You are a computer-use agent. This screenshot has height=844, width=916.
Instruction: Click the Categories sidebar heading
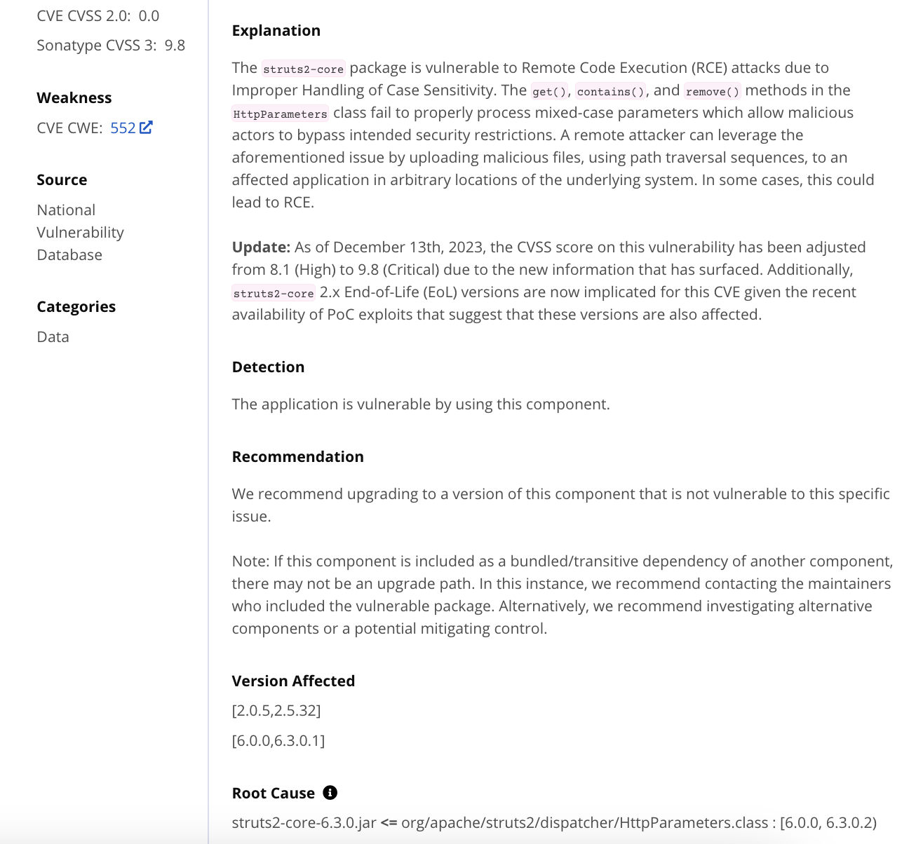point(76,307)
